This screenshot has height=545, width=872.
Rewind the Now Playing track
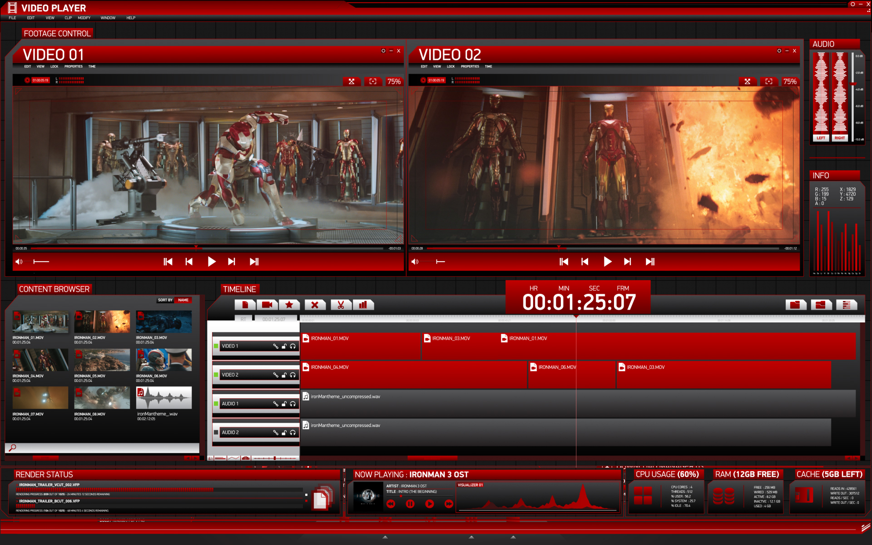pyautogui.click(x=391, y=504)
